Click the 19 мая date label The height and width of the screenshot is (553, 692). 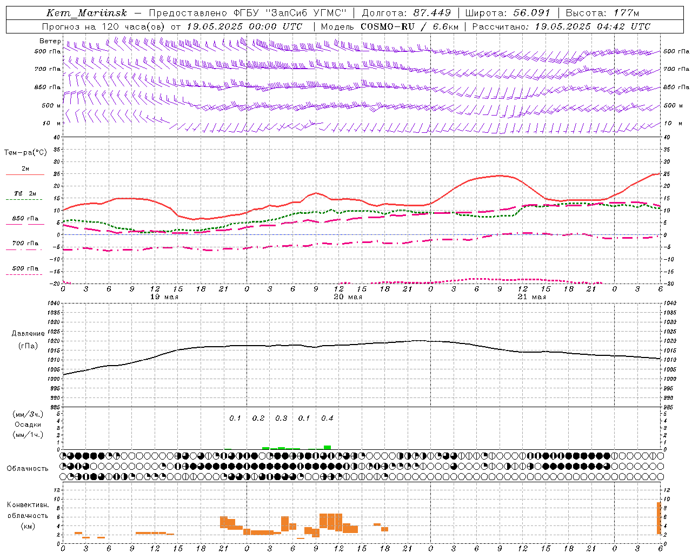click(164, 297)
